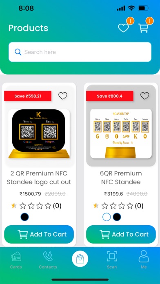Favorite the 2 QR Premium NFC Standee
This screenshot has width=160, height=284.
pyautogui.click(x=63, y=95)
